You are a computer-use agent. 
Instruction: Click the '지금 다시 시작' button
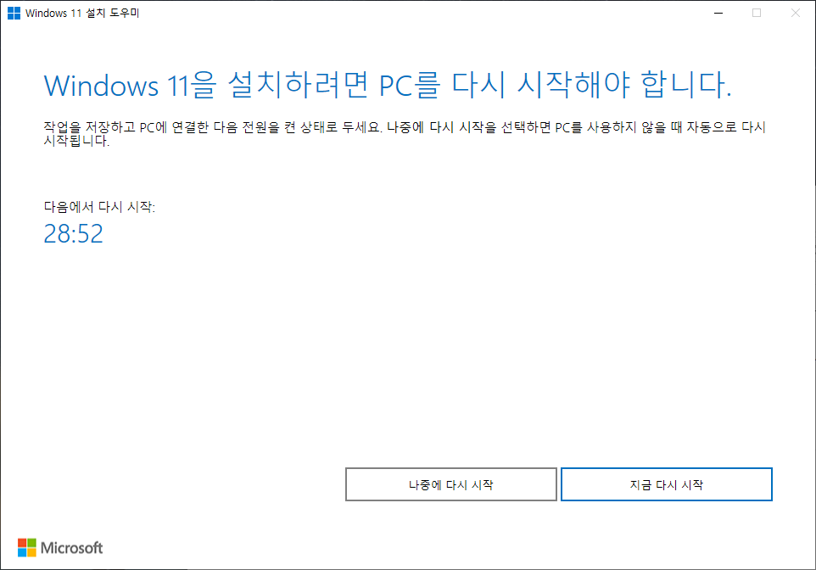coord(666,484)
